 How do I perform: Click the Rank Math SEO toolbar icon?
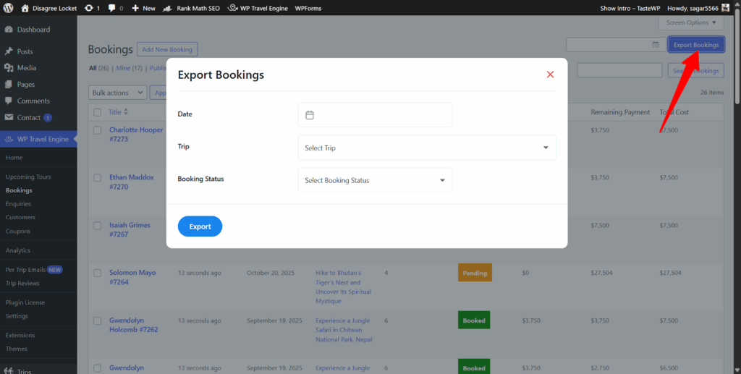tap(169, 8)
